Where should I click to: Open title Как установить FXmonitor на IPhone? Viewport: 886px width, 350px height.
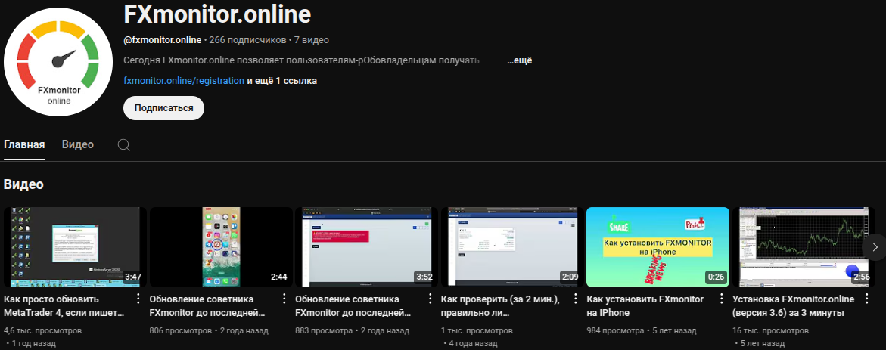(x=645, y=305)
